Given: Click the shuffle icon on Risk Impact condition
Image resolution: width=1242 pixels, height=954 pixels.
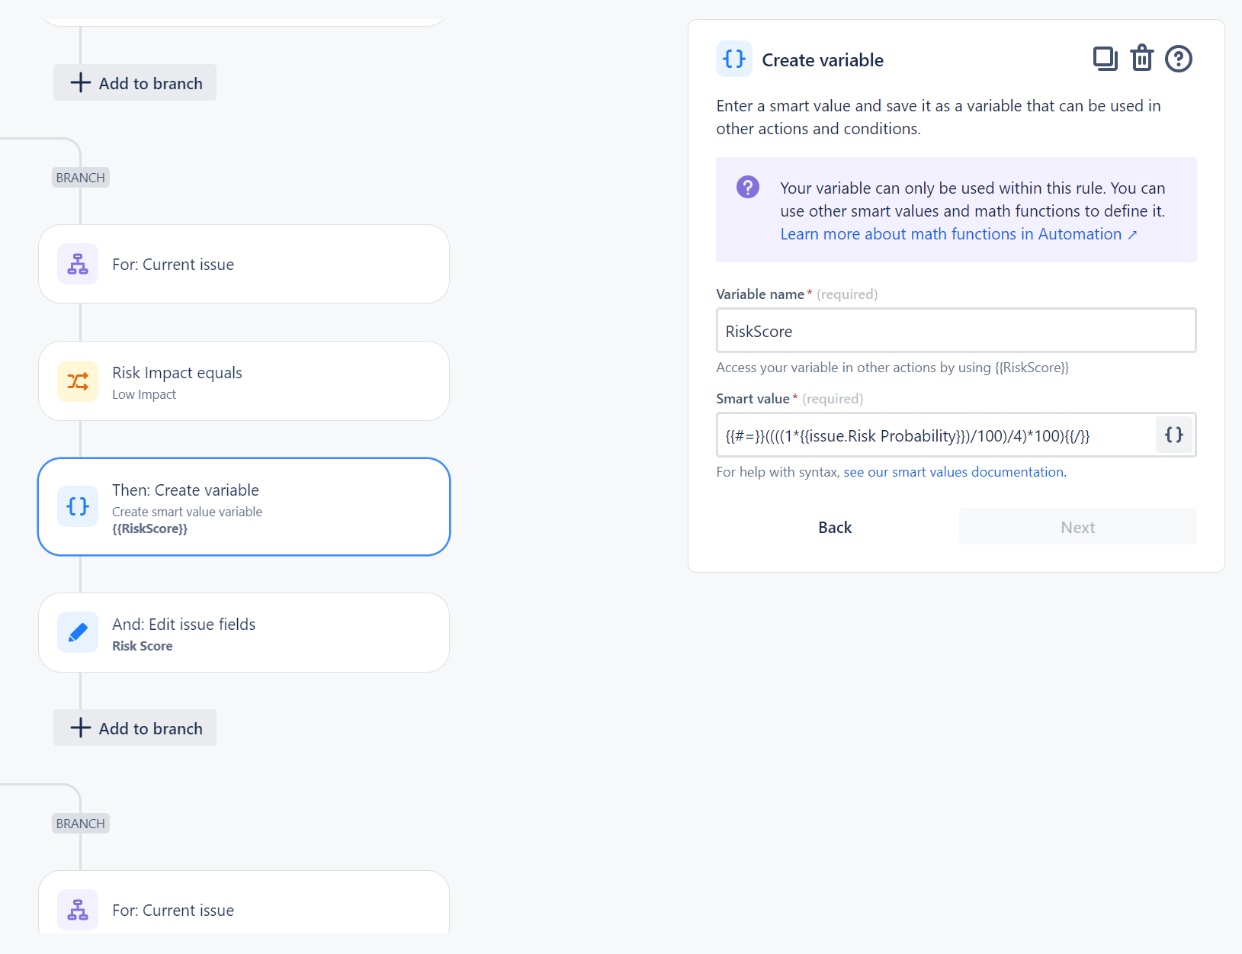Looking at the screenshot, I should pyautogui.click(x=78, y=381).
